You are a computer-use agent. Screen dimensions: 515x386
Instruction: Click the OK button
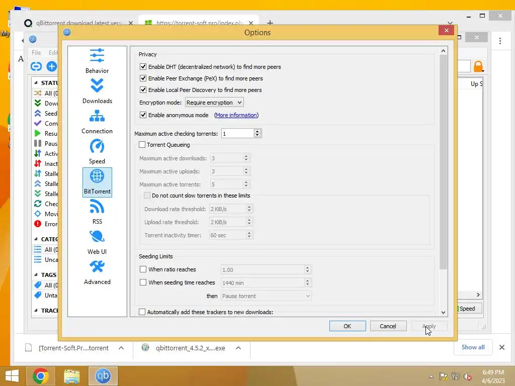348,326
